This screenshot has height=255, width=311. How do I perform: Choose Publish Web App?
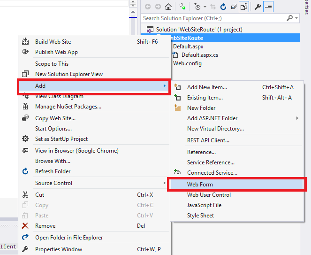click(94, 52)
